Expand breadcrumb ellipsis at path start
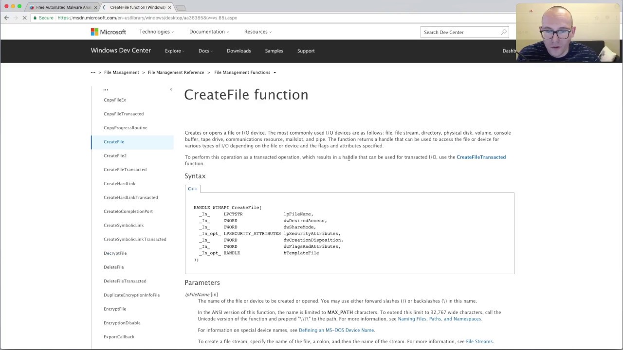The height and width of the screenshot is (350, 623). pos(93,72)
